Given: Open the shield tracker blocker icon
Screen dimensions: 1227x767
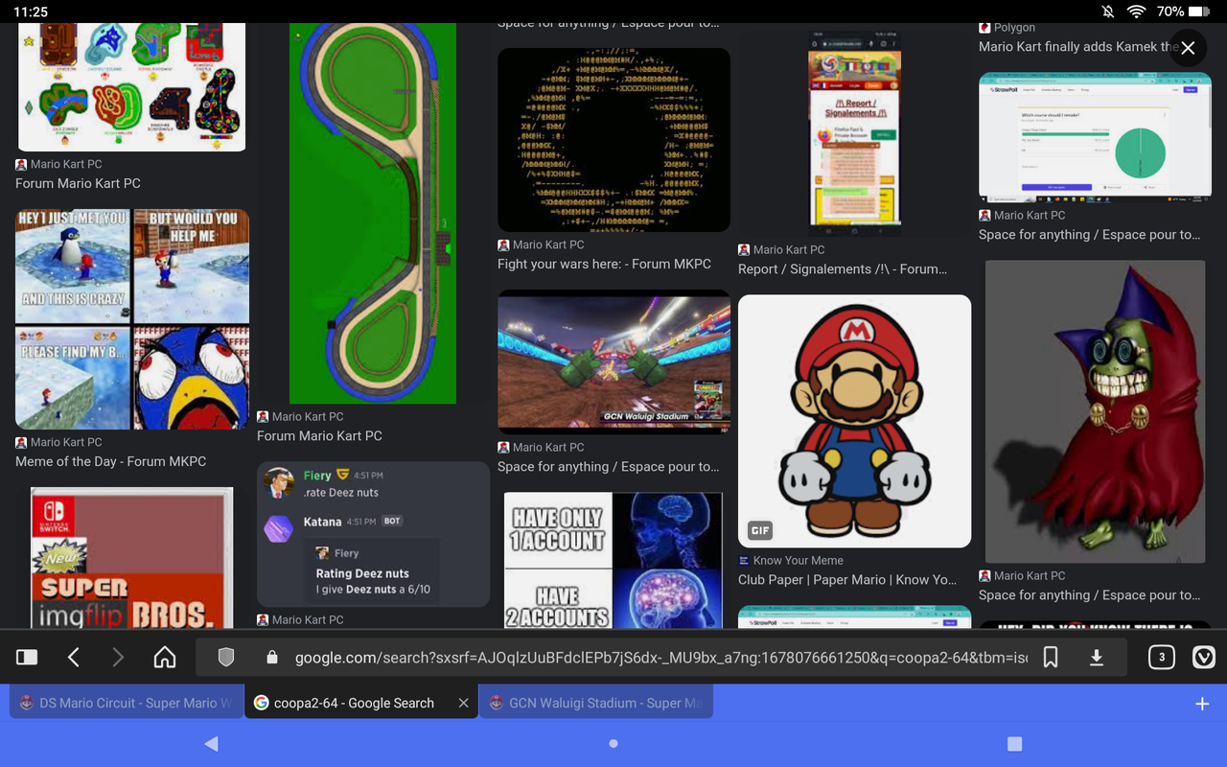Looking at the screenshot, I should tap(226, 657).
